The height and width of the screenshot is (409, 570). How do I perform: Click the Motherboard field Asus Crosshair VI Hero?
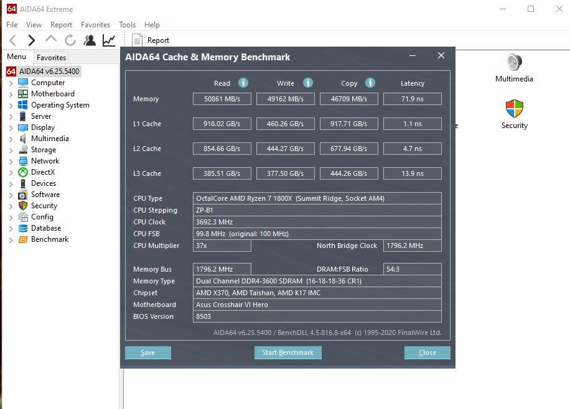(x=317, y=305)
